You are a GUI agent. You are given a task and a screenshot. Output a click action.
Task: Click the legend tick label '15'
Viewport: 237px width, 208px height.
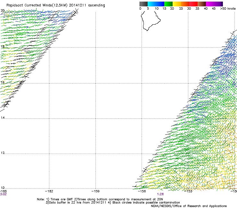point(164,9)
